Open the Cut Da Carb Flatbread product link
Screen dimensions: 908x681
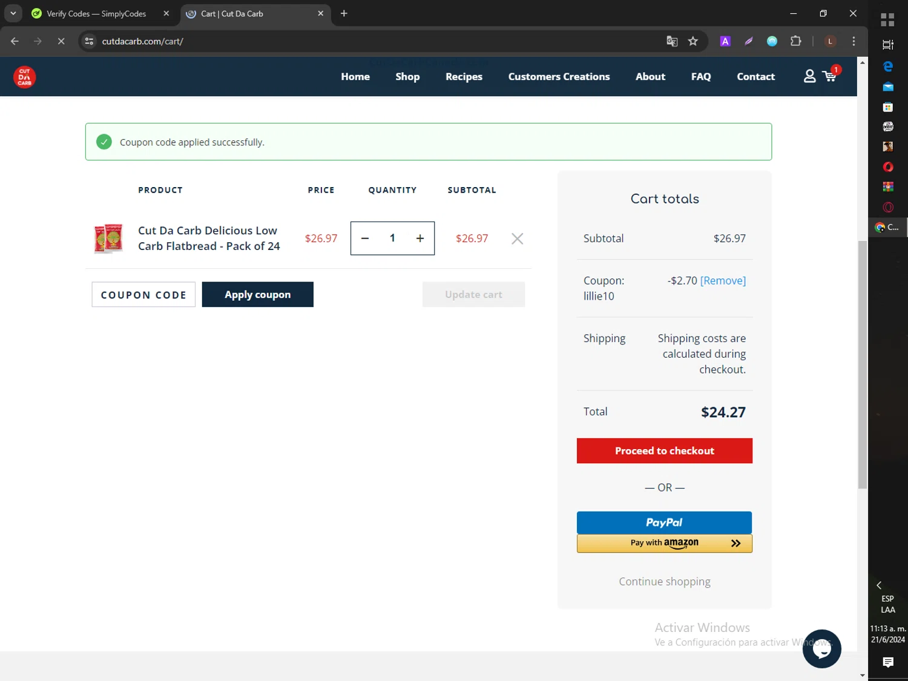tap(209, 239)
